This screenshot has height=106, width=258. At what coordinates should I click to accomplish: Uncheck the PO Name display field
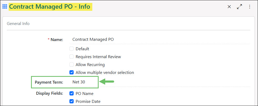click(72, 93)
